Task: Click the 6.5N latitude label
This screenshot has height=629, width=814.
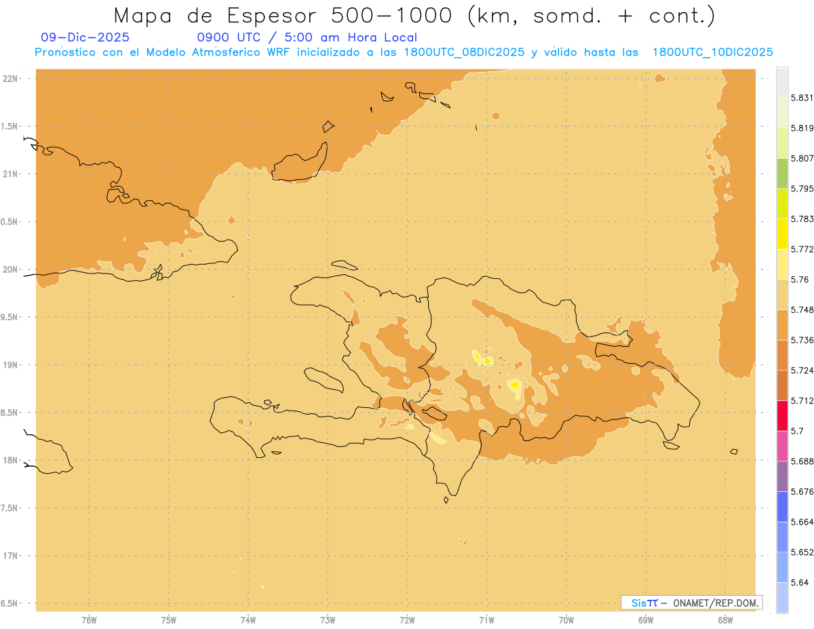Action: [x=10, y=603]
